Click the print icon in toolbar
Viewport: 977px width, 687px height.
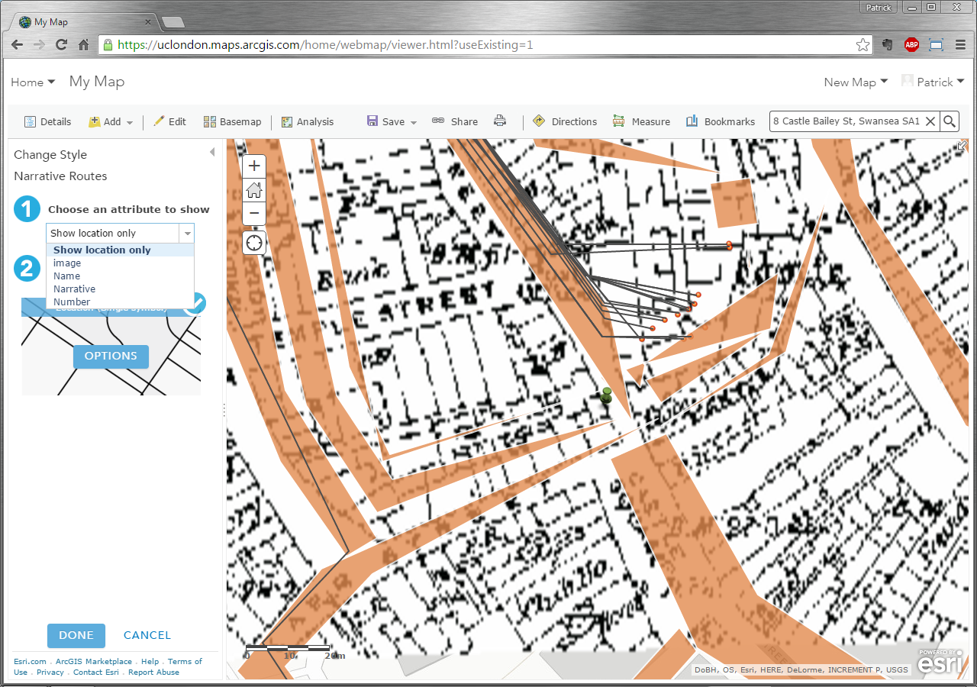pyautogui.click(x=500, y=121)
